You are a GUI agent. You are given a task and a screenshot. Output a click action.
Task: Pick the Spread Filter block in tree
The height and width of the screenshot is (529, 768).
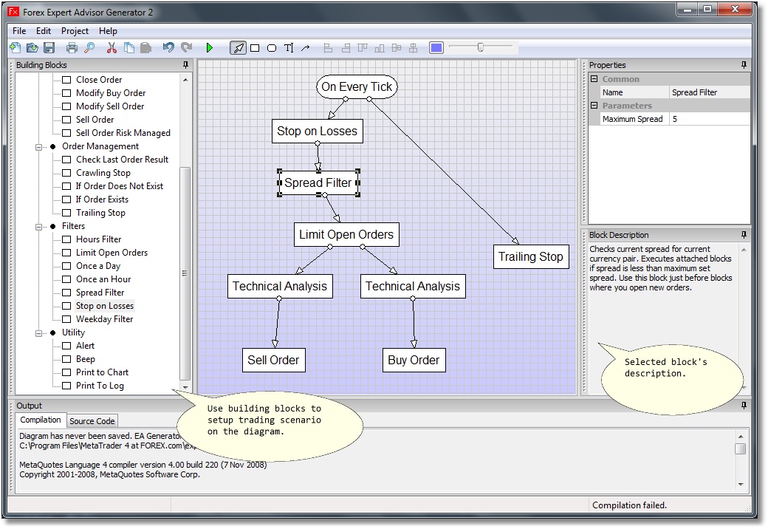pyautogui.click(x=100, y=293)
